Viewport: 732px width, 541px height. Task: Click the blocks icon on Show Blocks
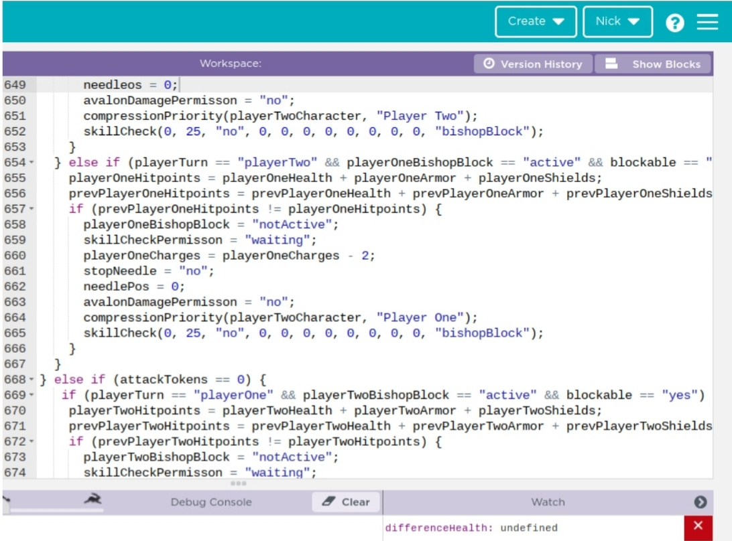pyautogui.click(x=611, y=64)
